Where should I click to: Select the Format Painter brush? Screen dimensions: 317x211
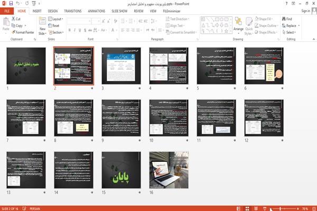click(13, 32)
